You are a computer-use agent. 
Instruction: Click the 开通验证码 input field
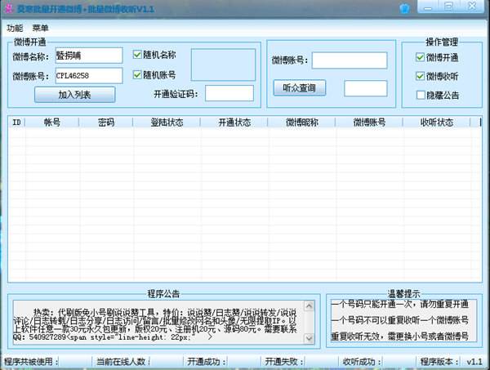(229, 93)
